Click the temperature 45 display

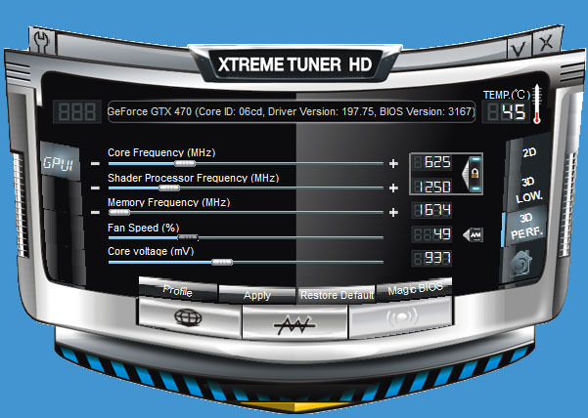506,112
